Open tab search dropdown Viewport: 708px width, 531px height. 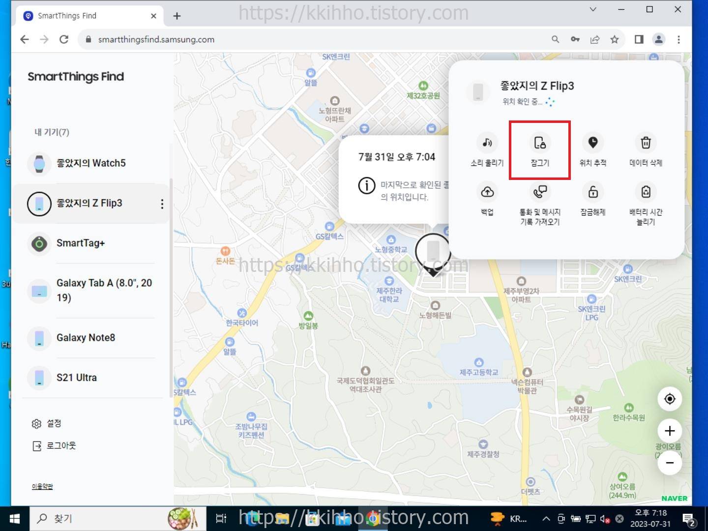[x=593, y=9]
